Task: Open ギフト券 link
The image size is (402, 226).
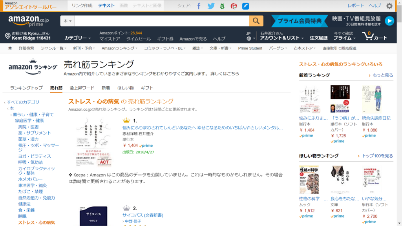Action: [165, 39]
